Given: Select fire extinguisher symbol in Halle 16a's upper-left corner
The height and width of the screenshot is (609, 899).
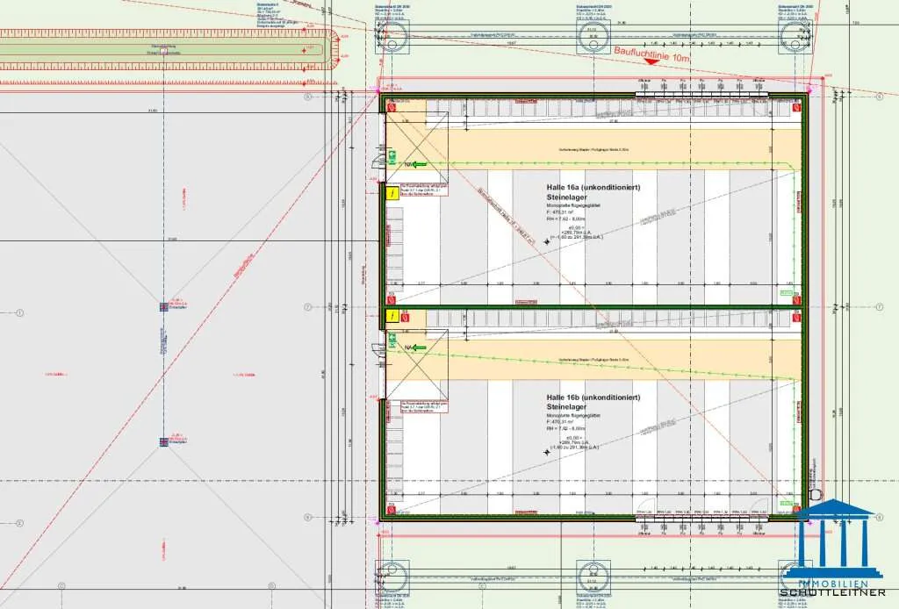Looking at the screenshot, I should [x=392, y=106].
